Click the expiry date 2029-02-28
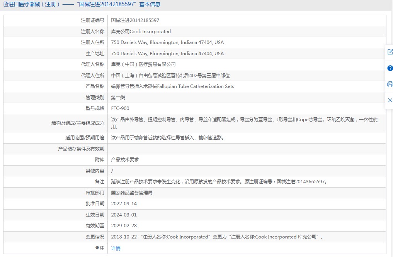Image resolution: width=393 pixels, height=257 pixels. [124, 226]
